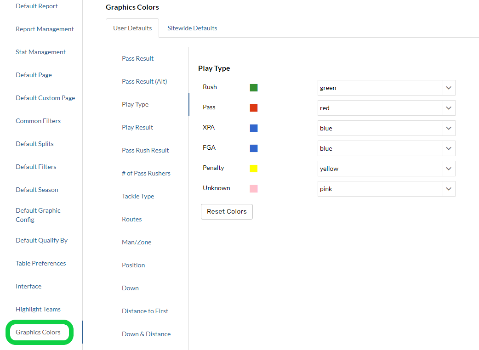Open the Penalty color dropdown
Image resolution: width=479 pixels, height=350 pixels.
click(449, 169)
